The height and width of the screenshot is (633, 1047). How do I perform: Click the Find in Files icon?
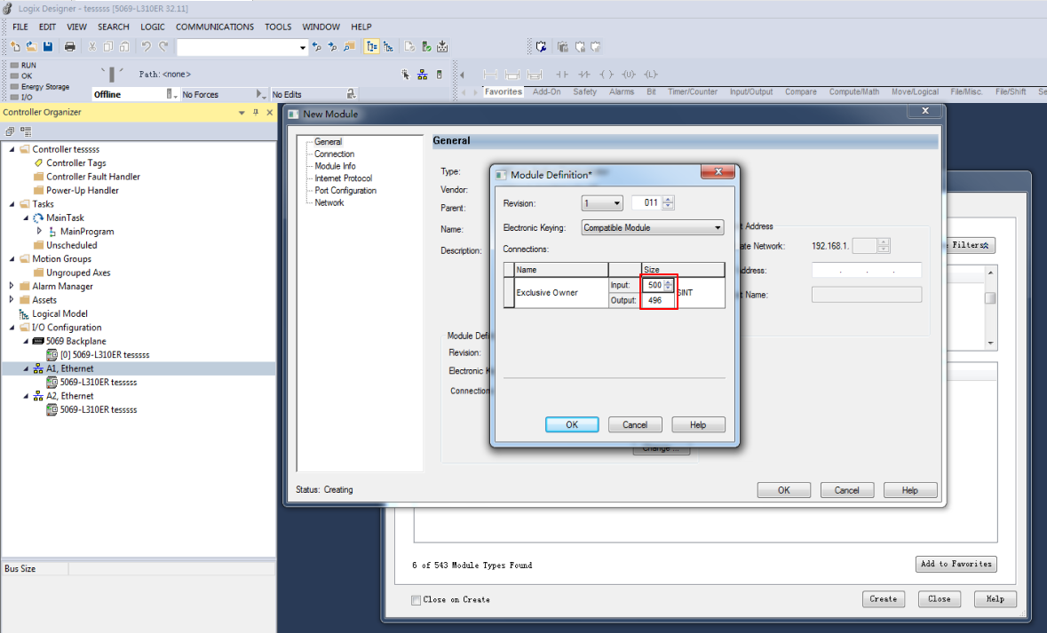pyautogui.click(x=348, y=47)
